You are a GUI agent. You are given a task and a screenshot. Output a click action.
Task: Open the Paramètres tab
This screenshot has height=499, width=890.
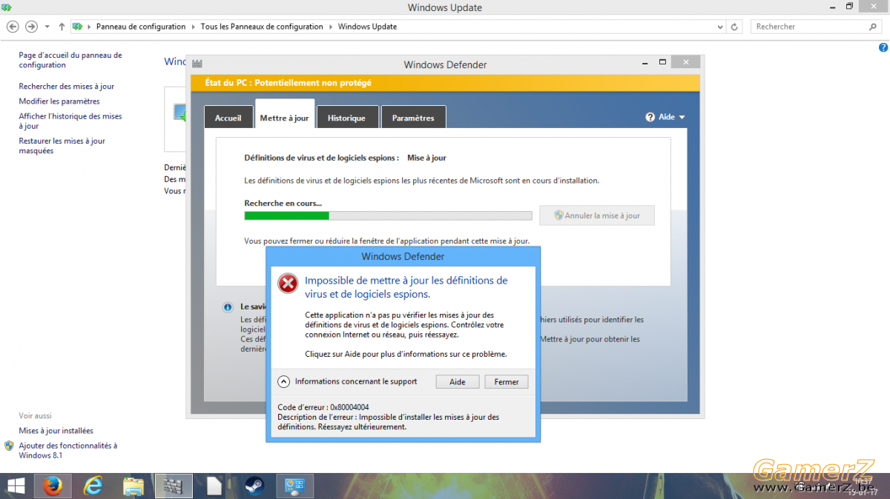pos(414,118)
